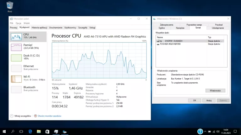
Task: Show the Ethernet performance panel
Action: point(28,68)
